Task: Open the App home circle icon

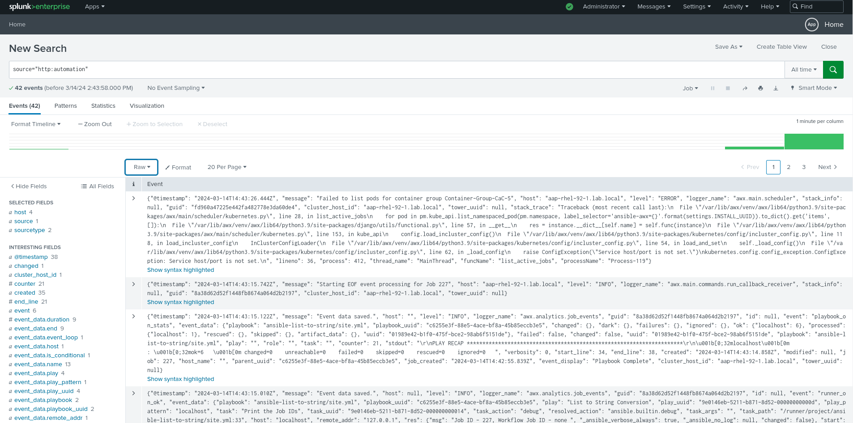Action: pos(812,25)
